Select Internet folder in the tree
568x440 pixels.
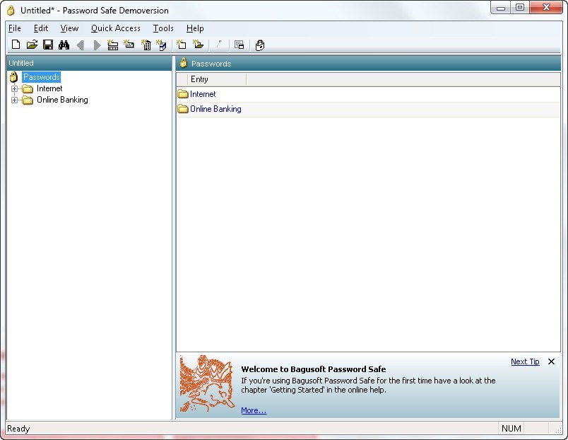click(49, 88)
